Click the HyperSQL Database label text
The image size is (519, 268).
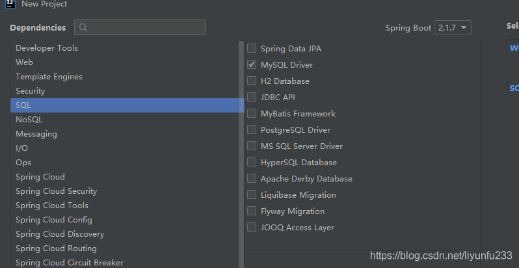[x=299, y=163]
